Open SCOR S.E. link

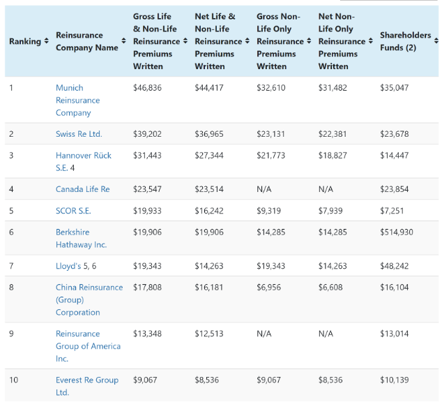(x=73, y=211)
